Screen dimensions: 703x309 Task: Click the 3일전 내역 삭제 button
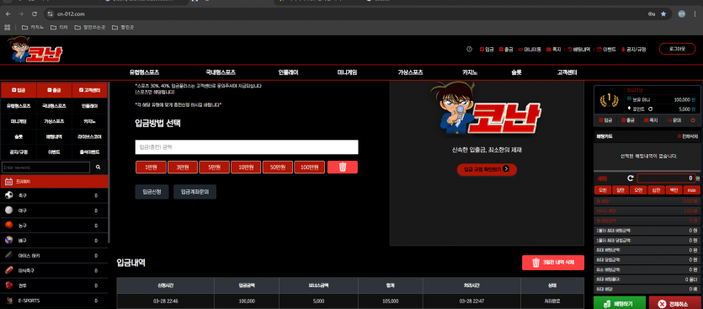tap(553, 263)
